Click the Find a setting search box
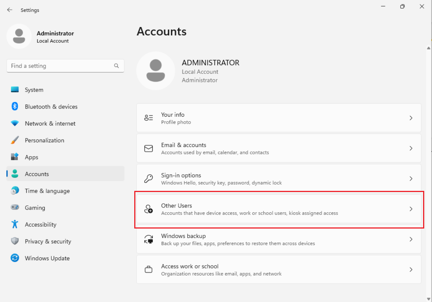 [65, 66]
